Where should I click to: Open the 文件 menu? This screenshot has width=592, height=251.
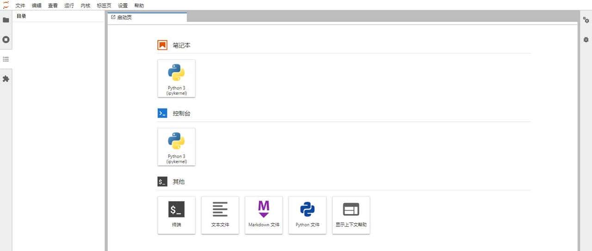tap(20, 6)
